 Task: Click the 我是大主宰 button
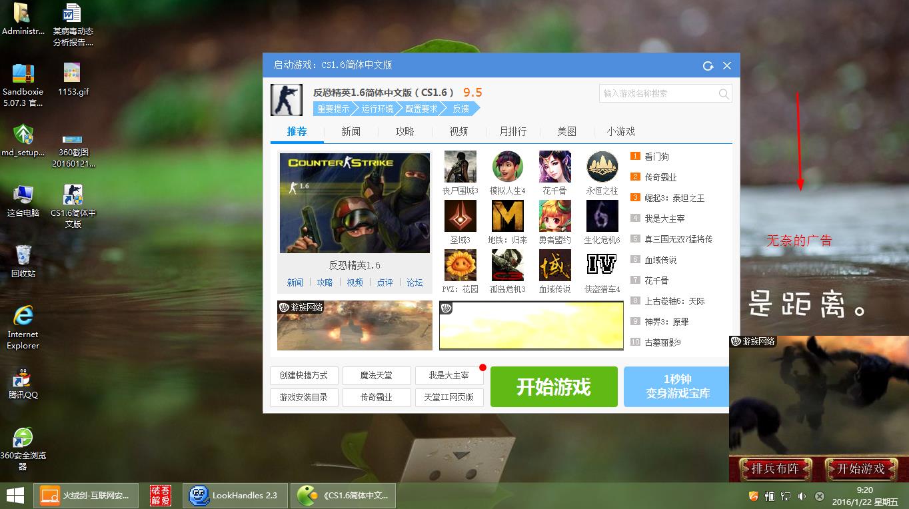449,375
